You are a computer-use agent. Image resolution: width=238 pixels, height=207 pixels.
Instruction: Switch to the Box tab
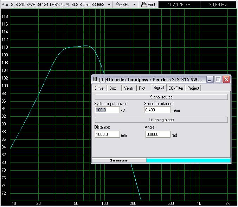(112, 88)
